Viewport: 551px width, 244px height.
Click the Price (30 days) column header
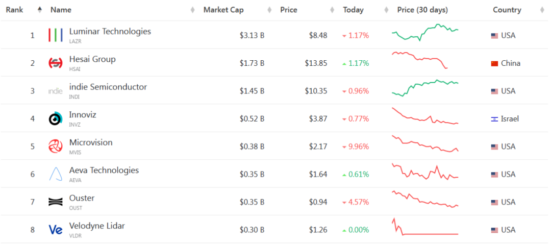[x=422, y=10]
